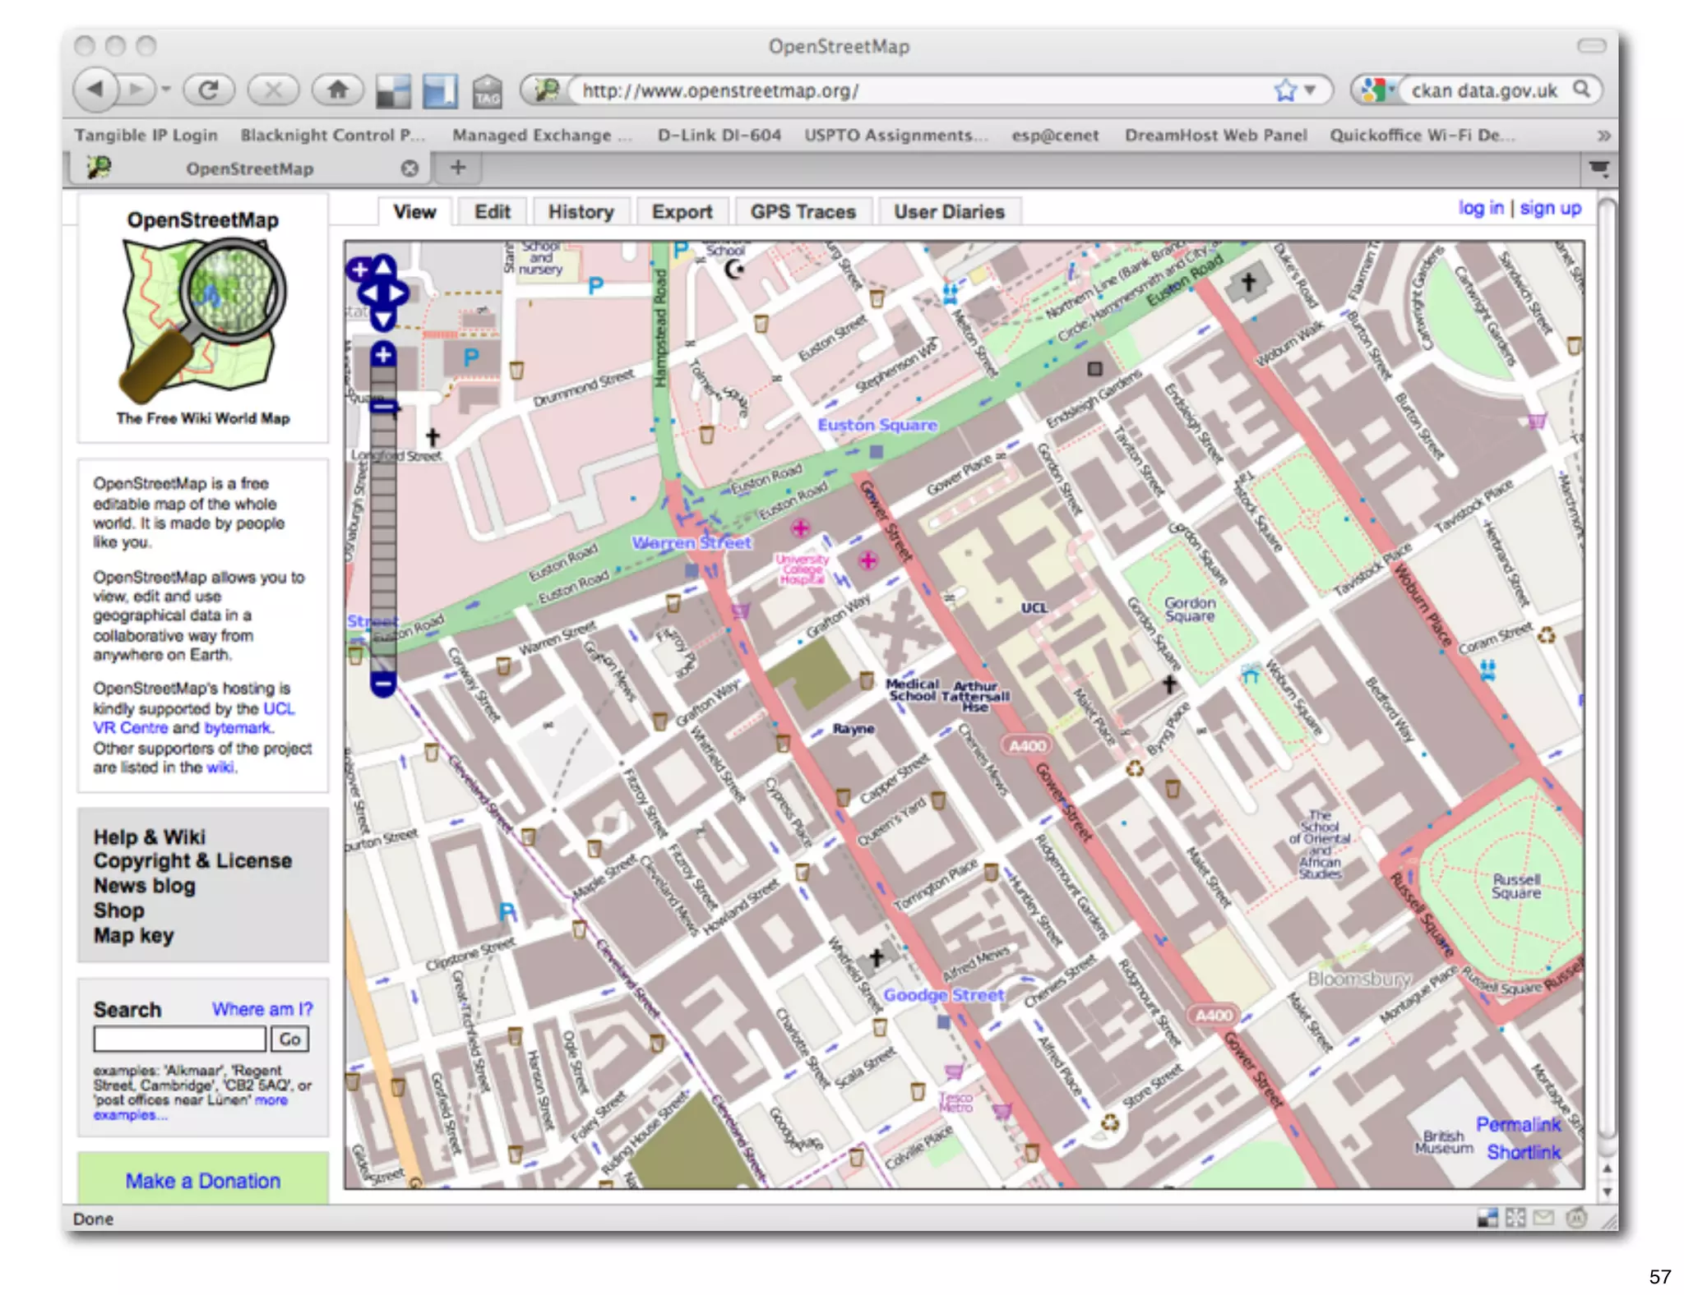
Task: Expand the bookmarks bar overflow chevron
Action: [1603, 136]
